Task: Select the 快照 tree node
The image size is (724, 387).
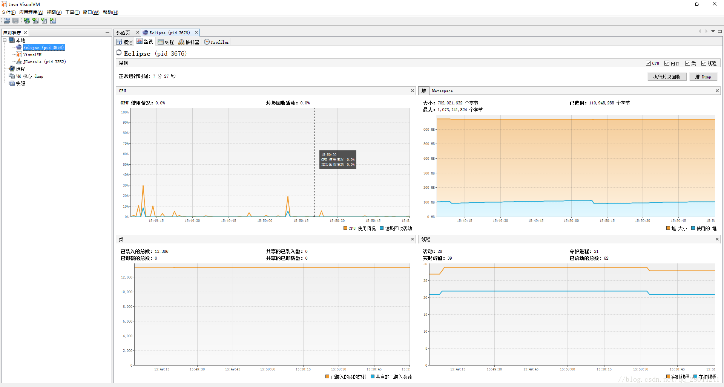Action: pos(20,83)
